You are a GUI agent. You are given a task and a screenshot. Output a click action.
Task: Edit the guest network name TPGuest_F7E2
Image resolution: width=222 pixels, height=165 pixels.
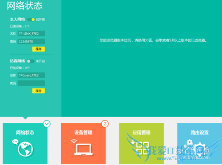(x=31, y=75)
